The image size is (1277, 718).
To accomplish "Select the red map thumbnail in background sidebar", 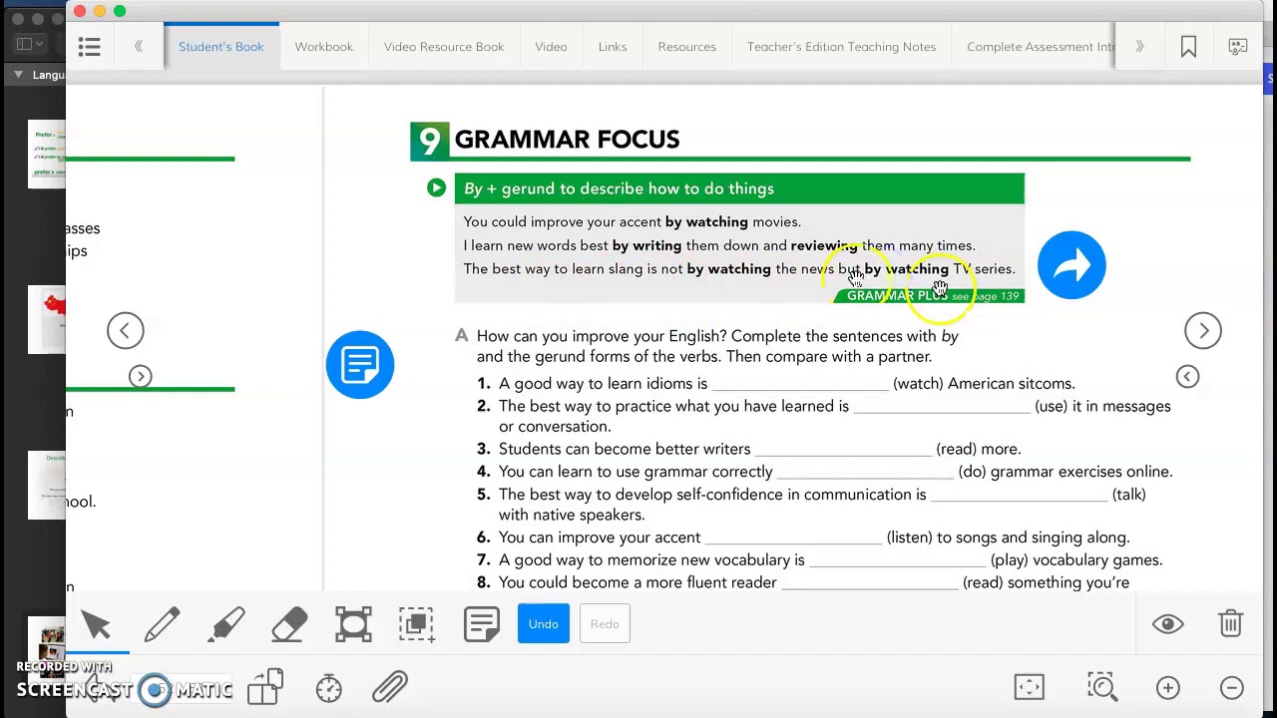I will pos(47,320).
